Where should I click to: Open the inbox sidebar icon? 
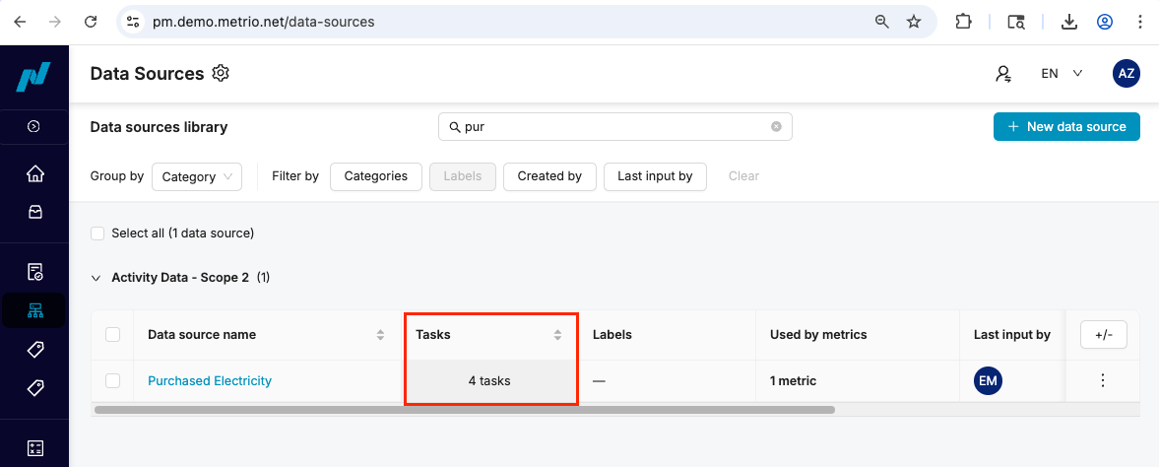click(34, 213)
